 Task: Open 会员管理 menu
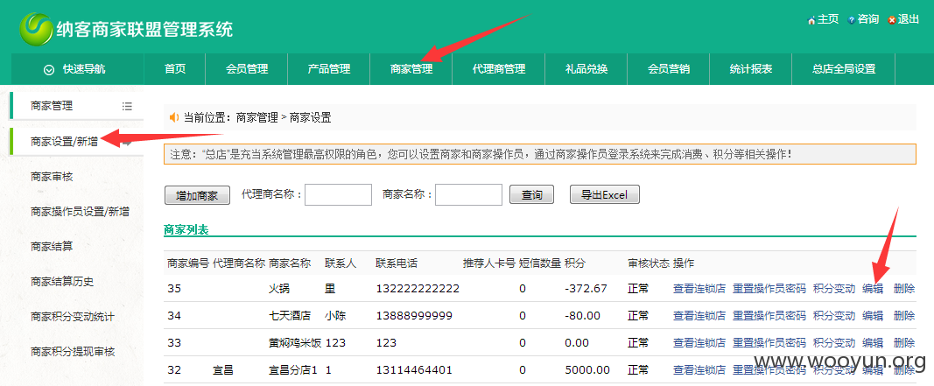pyautogui.click(x=247, y=69)
